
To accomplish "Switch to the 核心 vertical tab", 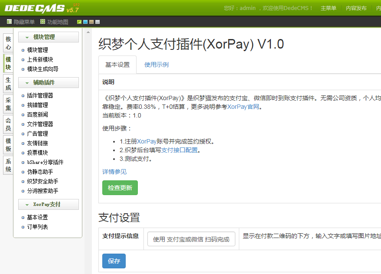I will pos(8,42).
